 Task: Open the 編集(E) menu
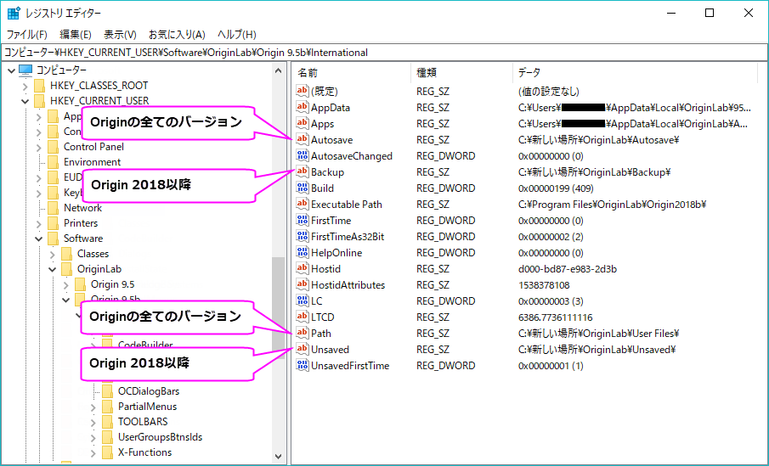click(76, 34)
